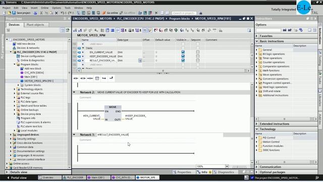Toggle Visible checkbox for RESULT_ENCODER_VA row
The width and height of the screenshot is (323, 182).
tap(183, 61)
